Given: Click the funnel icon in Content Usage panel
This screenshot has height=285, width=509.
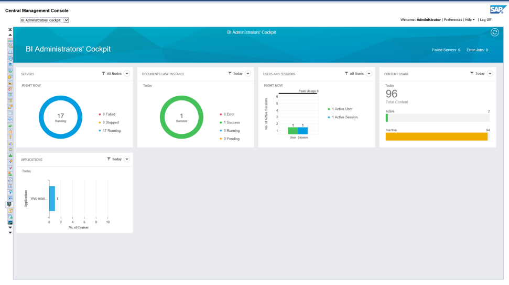Looking at the screenshot, I should click(x=472, y=74).
